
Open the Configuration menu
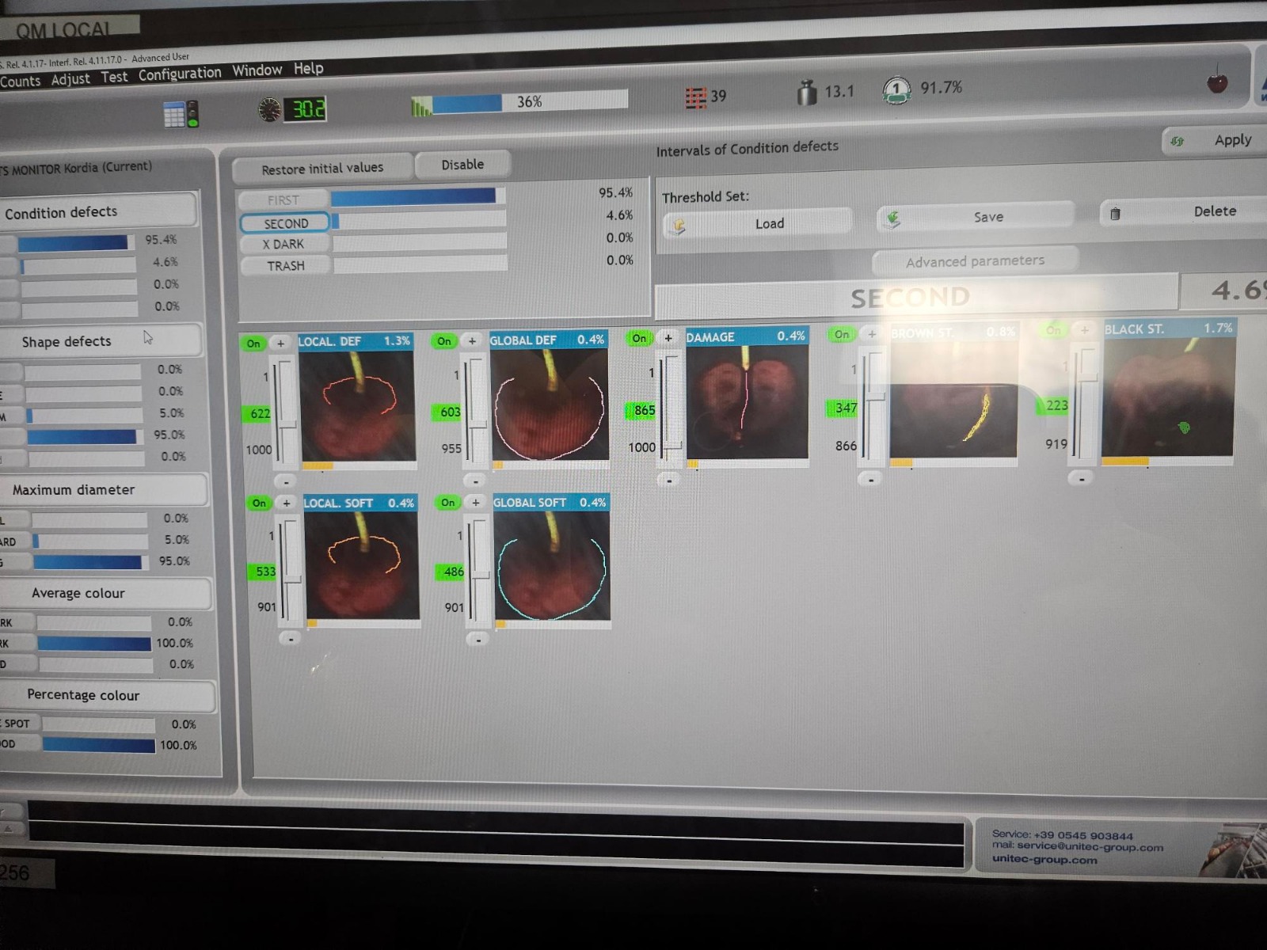coord(180,74)
